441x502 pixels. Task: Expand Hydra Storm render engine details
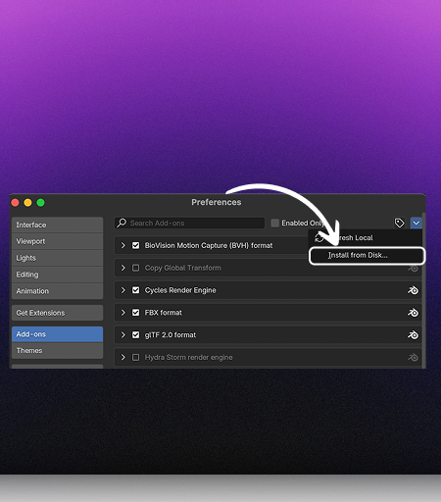click(123, 357)
